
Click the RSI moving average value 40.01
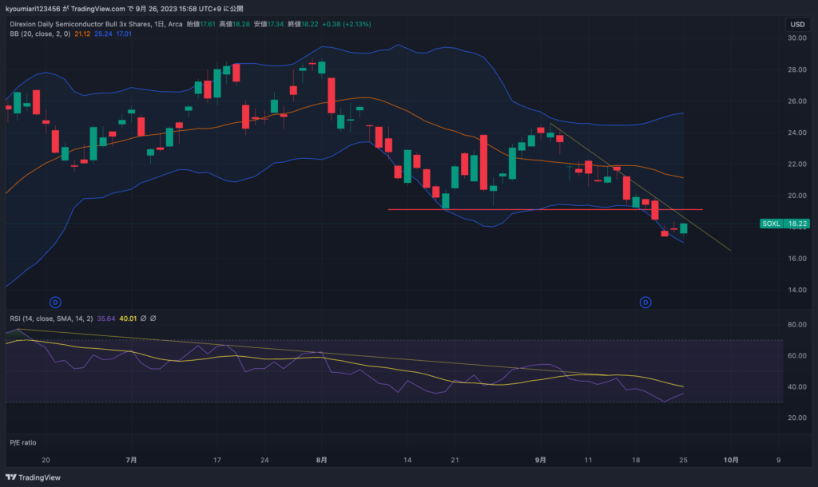tap(128, 319)
